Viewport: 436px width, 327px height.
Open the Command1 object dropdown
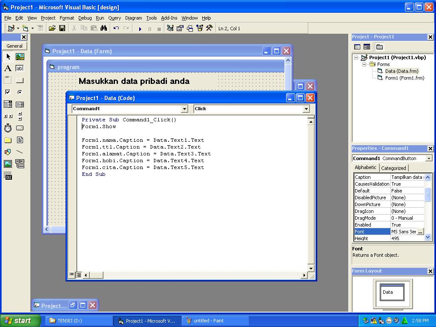(184, 109)
